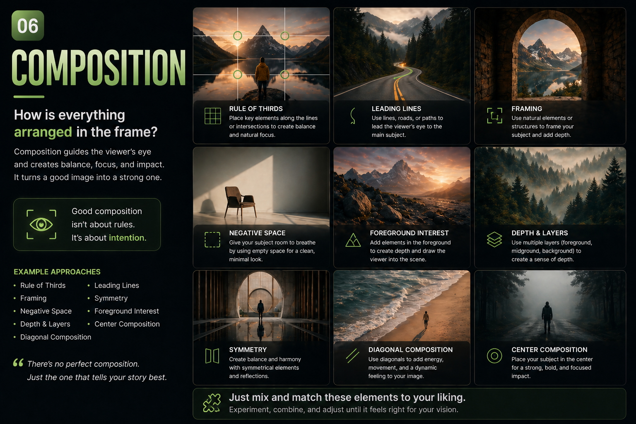Click the puzzle piece mix-and-match icon
The width and height of the screenshot is (636, 424).
tap(212, 403)
